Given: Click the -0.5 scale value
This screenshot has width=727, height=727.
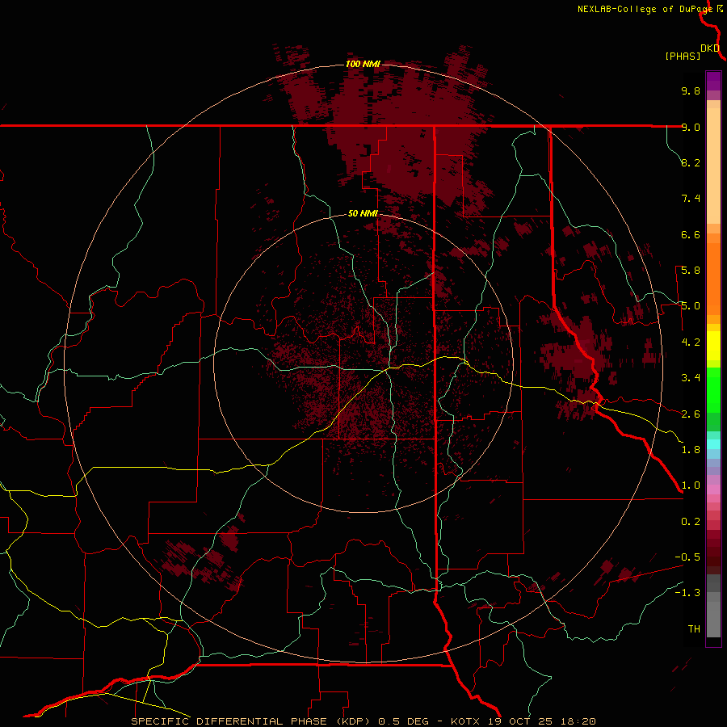Looking at the screenshot, I should (x=687, y=557).
